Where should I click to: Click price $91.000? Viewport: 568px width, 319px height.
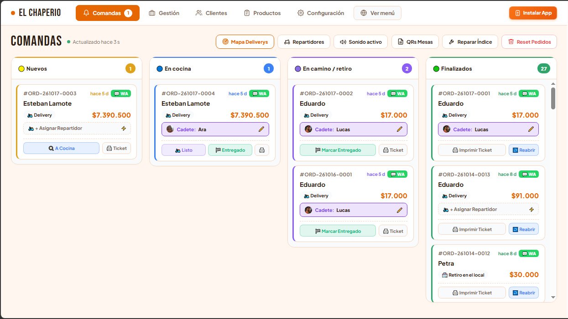click(x=525, y=196)
